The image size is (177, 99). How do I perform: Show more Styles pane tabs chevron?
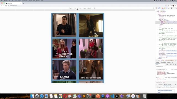point(173,62)
